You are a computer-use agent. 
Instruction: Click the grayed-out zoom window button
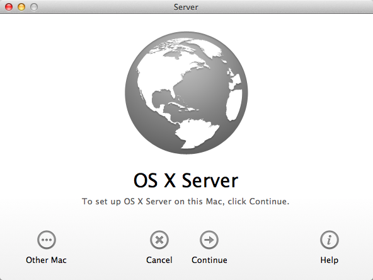(34, 7)
